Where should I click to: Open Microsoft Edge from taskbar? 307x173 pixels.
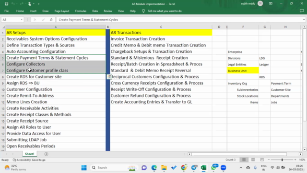[x=154, y=168]
